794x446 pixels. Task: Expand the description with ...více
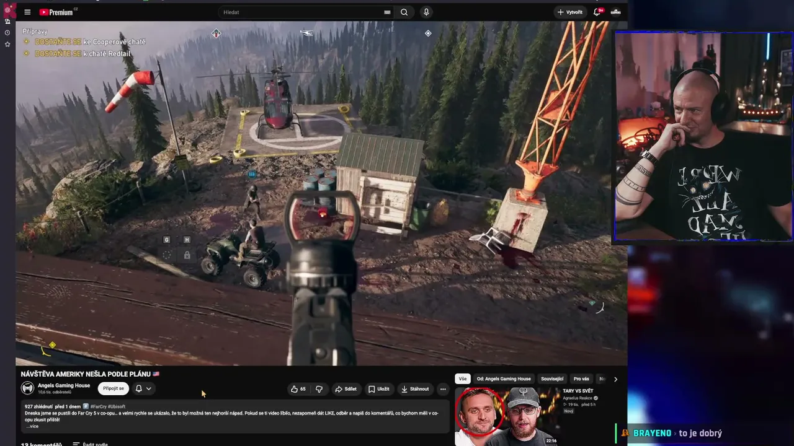pos(32,426)
